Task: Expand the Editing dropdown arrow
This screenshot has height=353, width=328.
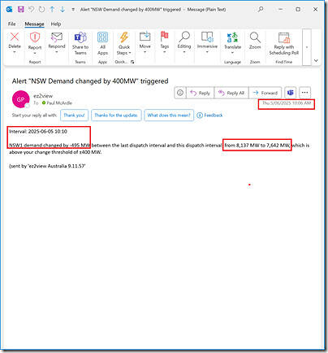Action: click(x=184, y=52)
